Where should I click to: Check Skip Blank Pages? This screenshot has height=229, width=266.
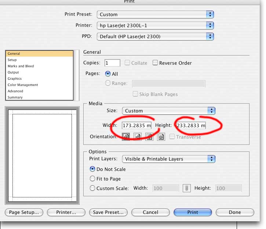tap(135, 94)
